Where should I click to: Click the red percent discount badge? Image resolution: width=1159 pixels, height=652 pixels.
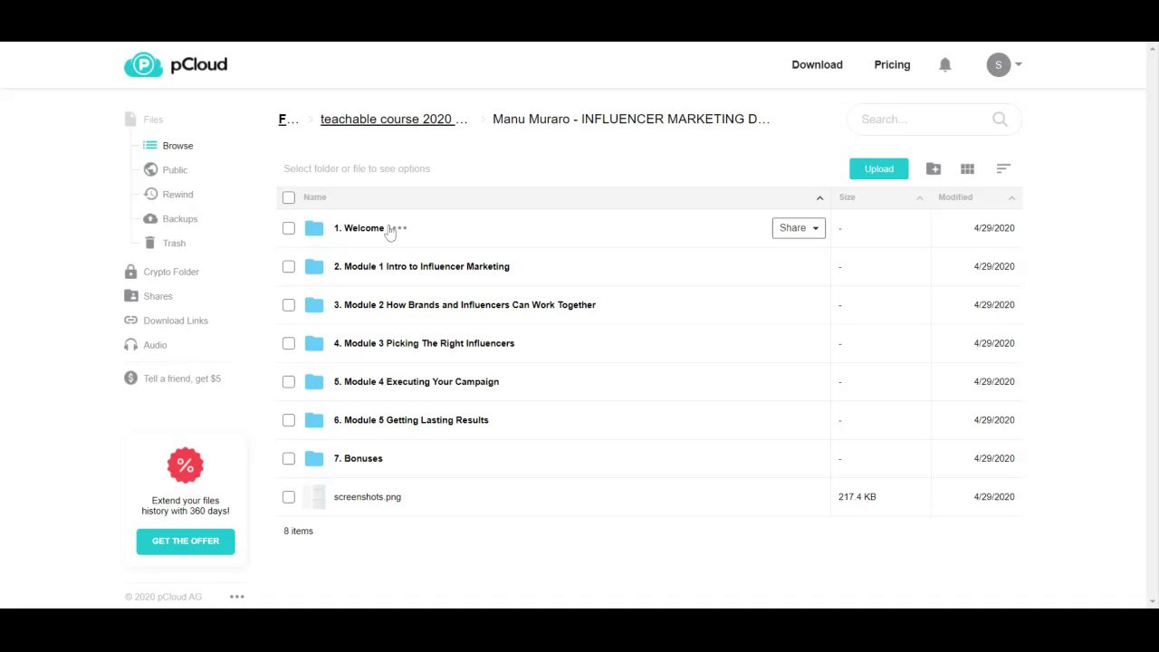coord(186,465)
